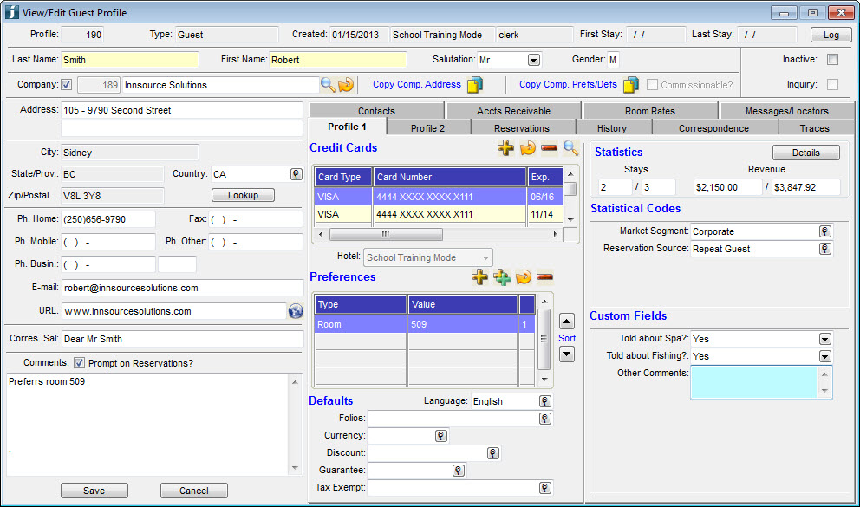Viewport: 860px width, 507px height.
Task: Open the Country lookup icon
Action: (x=296, y=173)
